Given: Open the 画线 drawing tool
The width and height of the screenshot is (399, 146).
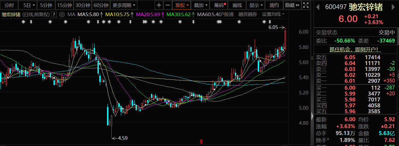Looking at the screenshot, I should pos(237,5).
